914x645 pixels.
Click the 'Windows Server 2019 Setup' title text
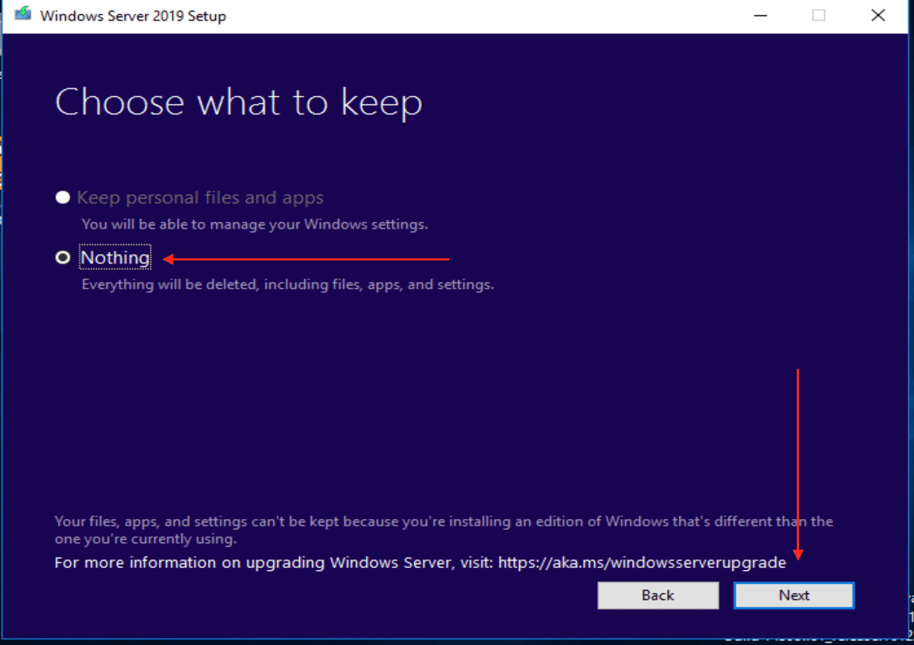pyautogui.click(x=133, y=16)
